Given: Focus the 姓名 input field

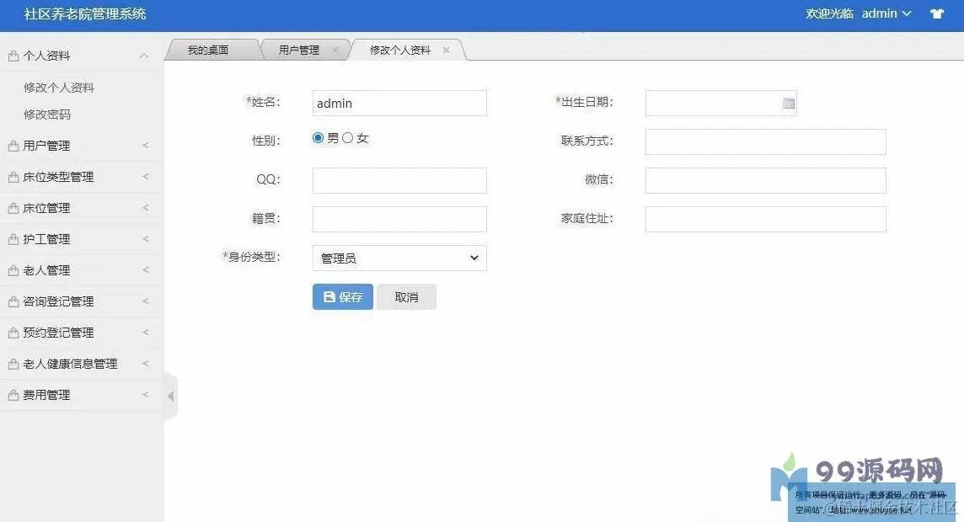Looking at the screenshot, I should click(399, 104).
